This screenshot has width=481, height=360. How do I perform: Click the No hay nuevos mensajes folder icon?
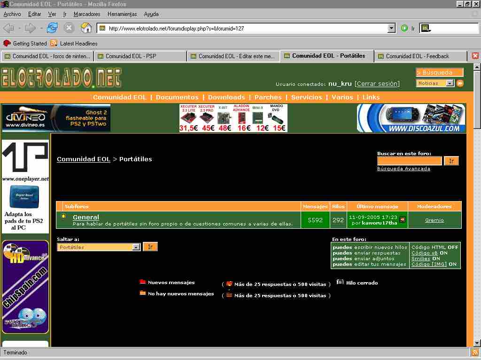click(x=142, y=293)
